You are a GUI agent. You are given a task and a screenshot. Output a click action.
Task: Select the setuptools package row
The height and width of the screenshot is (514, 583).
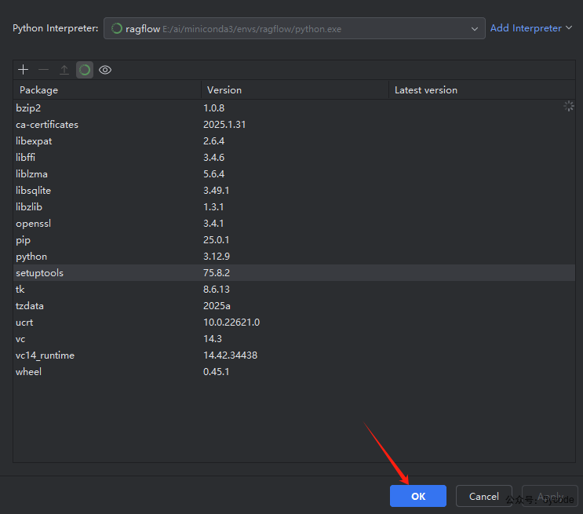294,272
